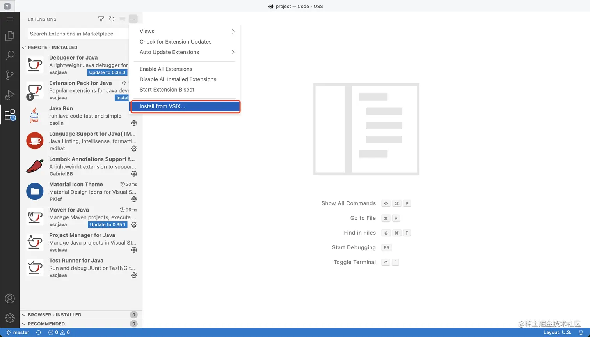
Task: Open settings gear for Lombok Annotations Support
Action: tap(134, 174)
